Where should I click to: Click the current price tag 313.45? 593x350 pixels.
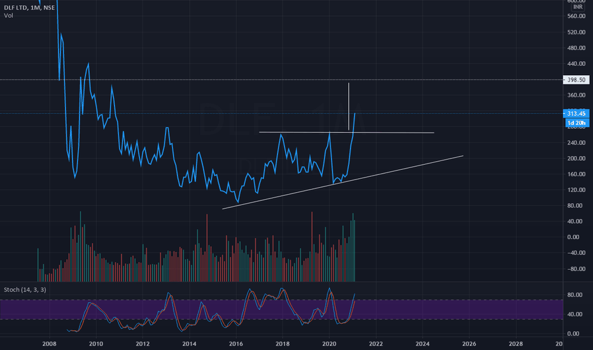click(576, 113)
